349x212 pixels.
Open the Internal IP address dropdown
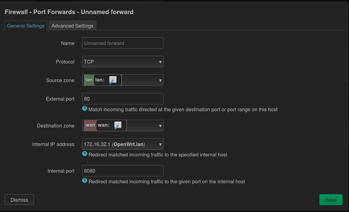[122, 144]
